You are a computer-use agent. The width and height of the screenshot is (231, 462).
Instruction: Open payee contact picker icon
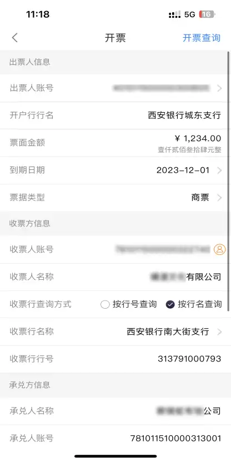click(x=219, y=249)
